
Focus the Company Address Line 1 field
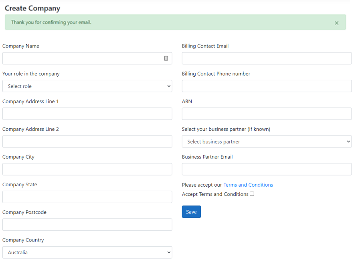click(87, 114)
